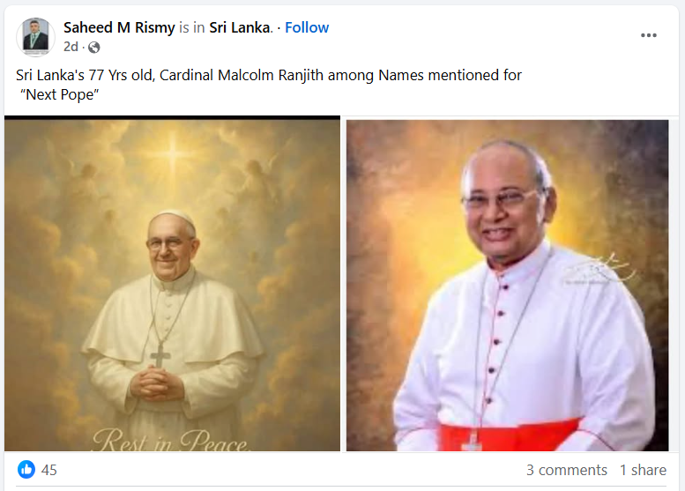This screenshot has width=685, height=491.
Task: Click the watermark signature on the cardinal photo
Action: coord(599,270)
